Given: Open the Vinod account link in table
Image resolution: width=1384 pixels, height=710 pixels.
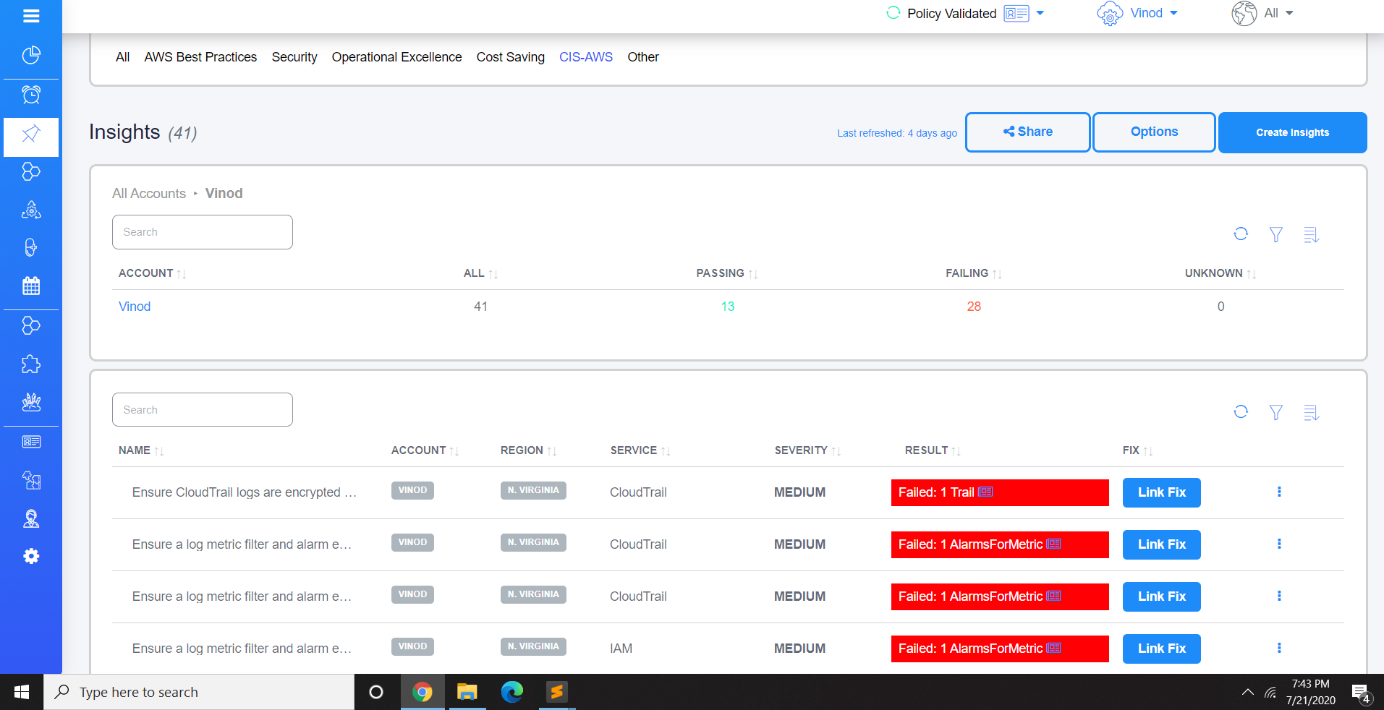Looking at the screenshot, I should click(135, 307).
